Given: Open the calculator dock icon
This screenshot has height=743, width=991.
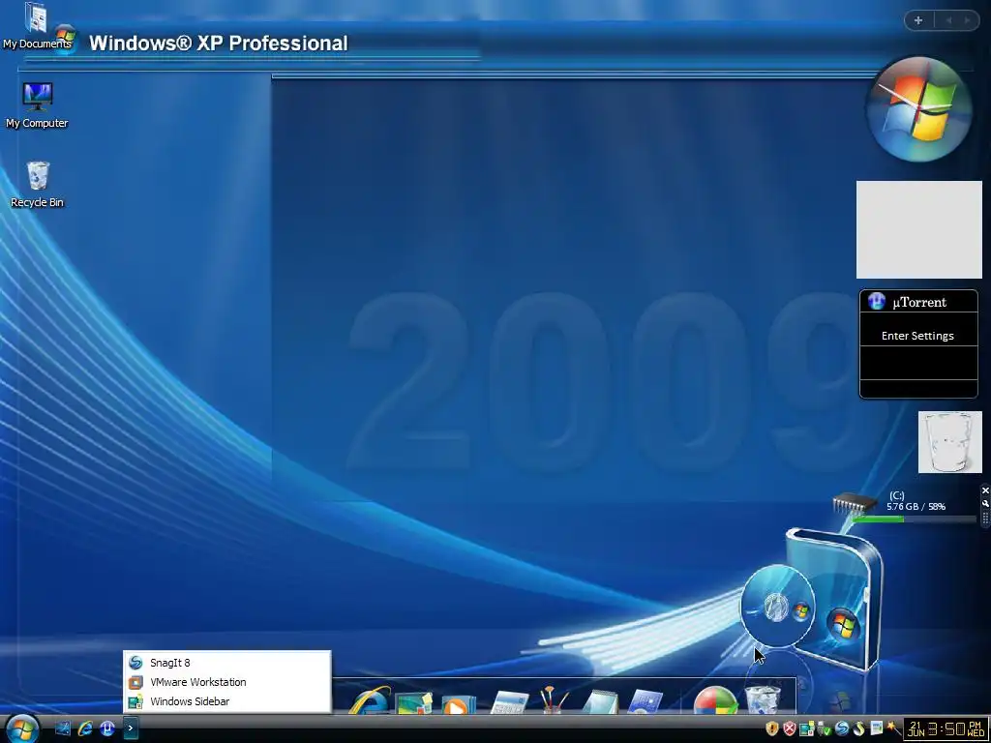Looking at the screenshot, I should point(509,702).
